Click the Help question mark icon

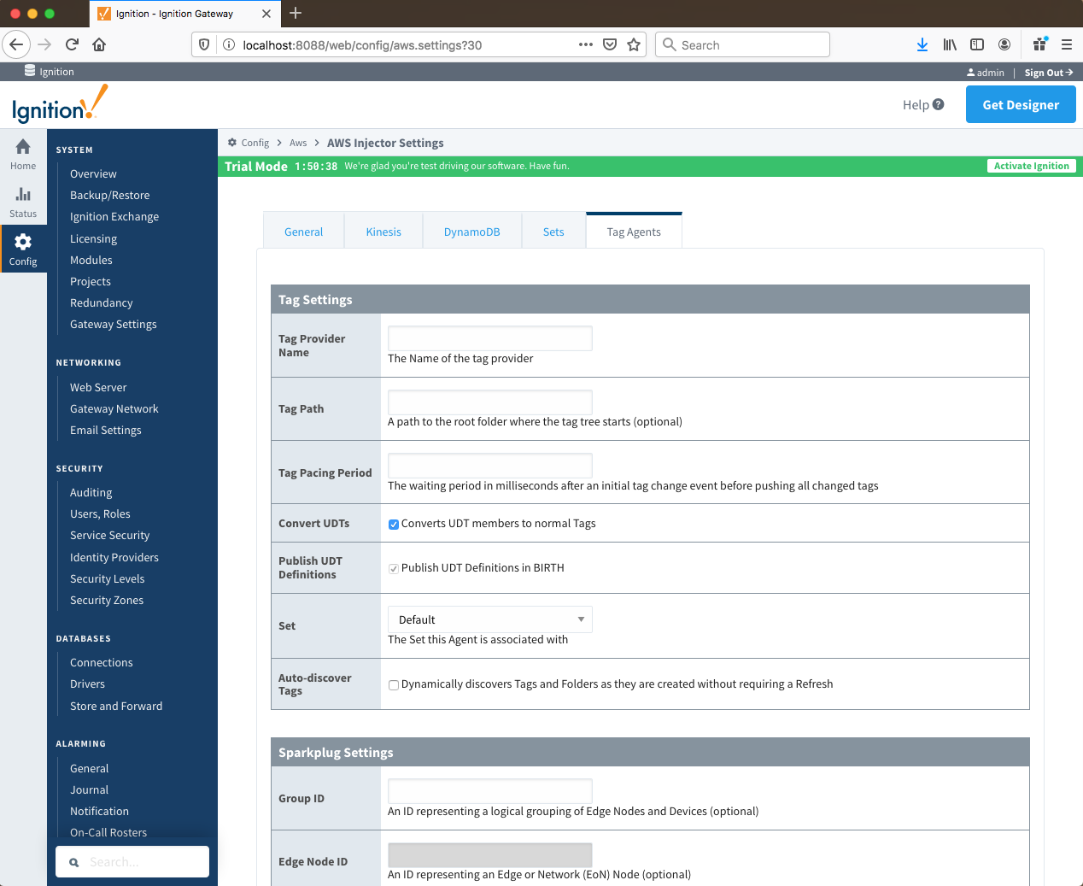[x=938, y=104]
